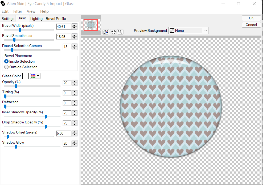The width and height of the screenshot is (263, 185).
Task: Click the Cancel button
Action: coord(251,25)
